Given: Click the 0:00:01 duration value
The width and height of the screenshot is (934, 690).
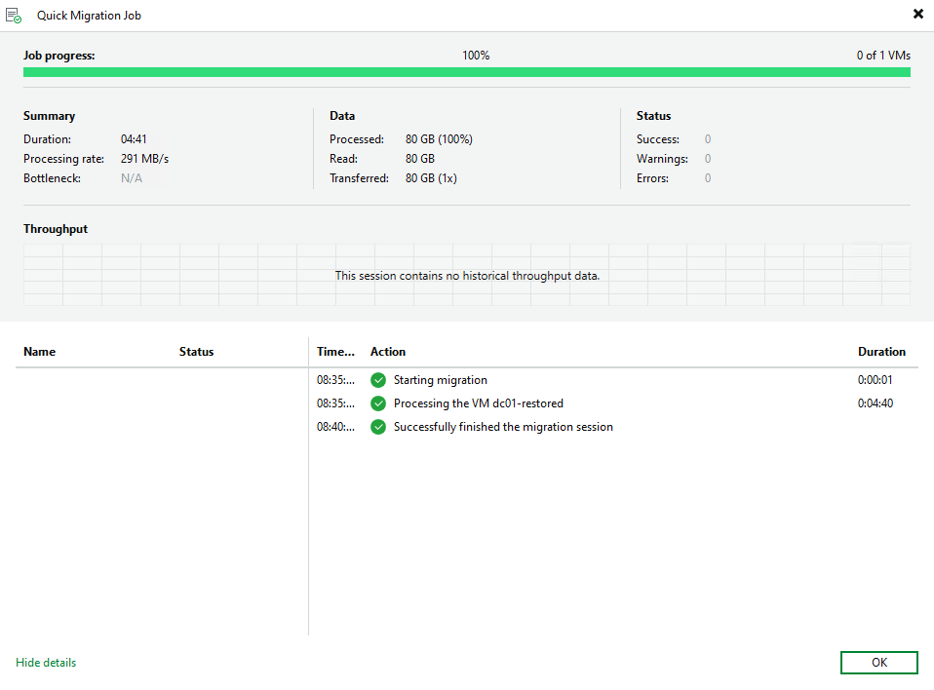Looking at the screenshot, I should pos(876,380).
